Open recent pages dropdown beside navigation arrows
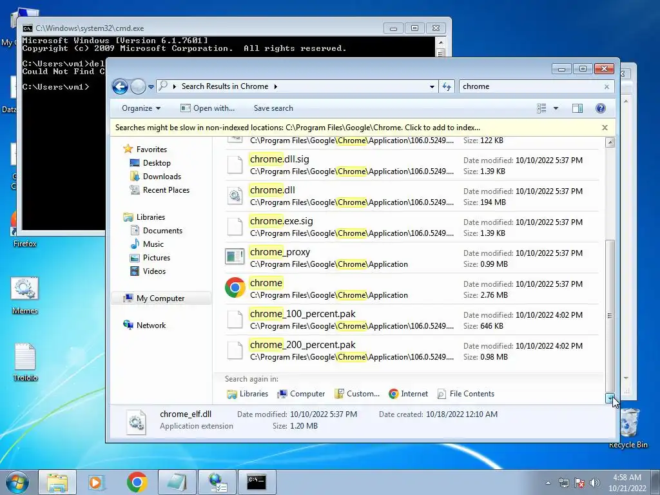This screenshot has height=495, width=660. tap(151, 87)
